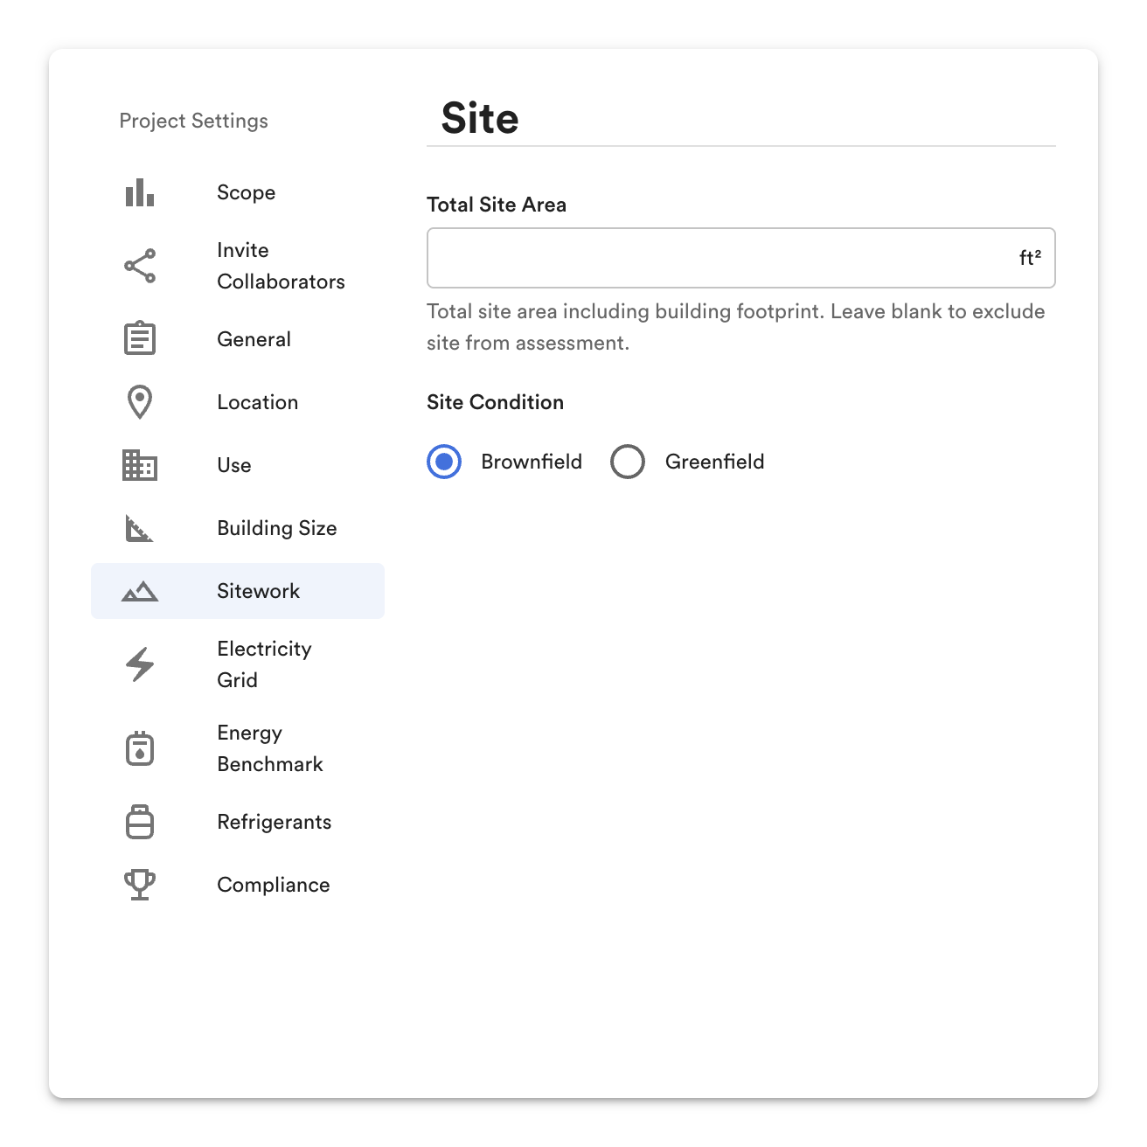Screen dimensions: 1147x1147
Task: Open the Use settings label
Action: 234,465
